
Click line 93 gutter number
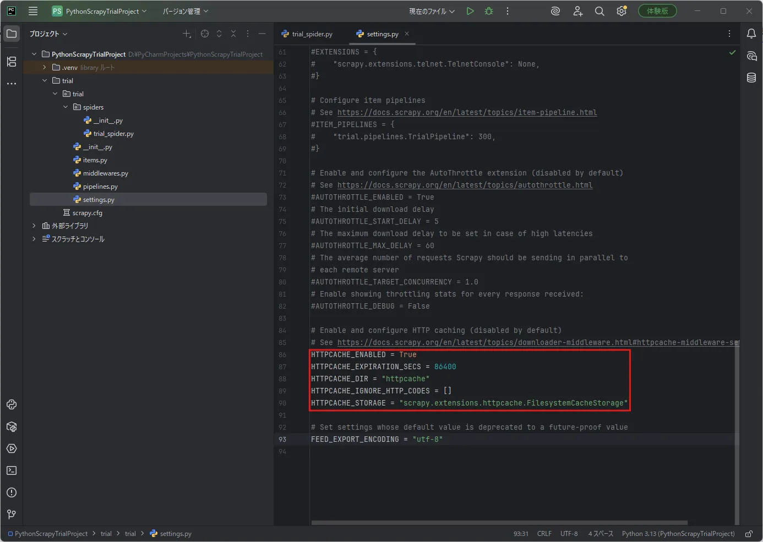click(282, 439)
